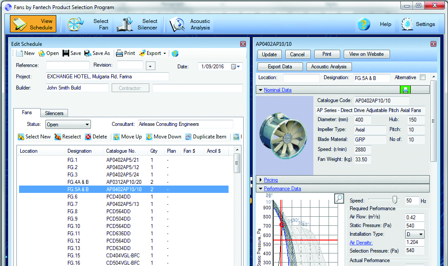448x266 pixels.
Task: Click the Update button
Action: click(269, 54)
